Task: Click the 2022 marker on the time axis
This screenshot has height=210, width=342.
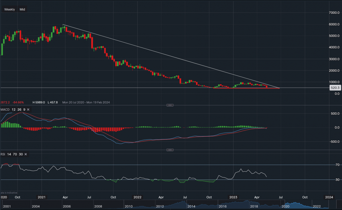Action: pos(137,197)
